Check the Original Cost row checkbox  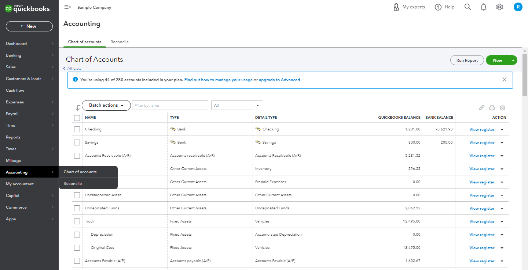pos(77,248)
